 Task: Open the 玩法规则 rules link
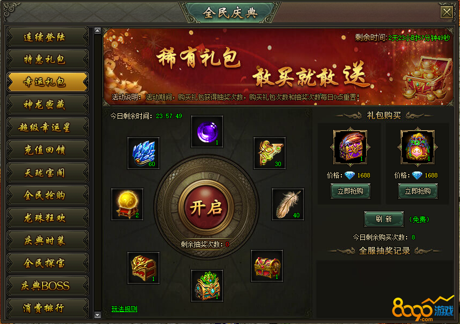(x=125, y=309)
